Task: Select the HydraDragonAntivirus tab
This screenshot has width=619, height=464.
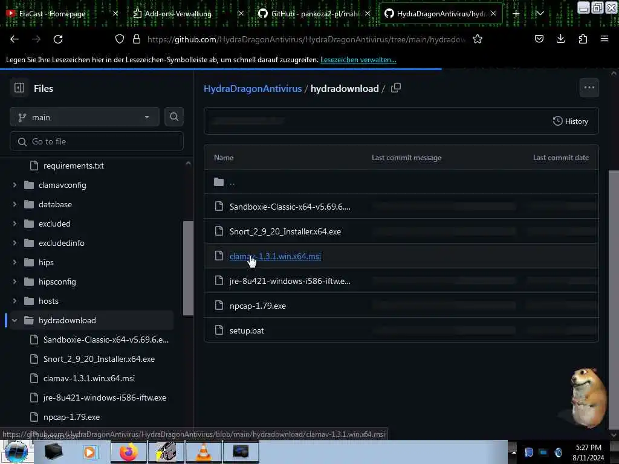Action: [441, 14]
